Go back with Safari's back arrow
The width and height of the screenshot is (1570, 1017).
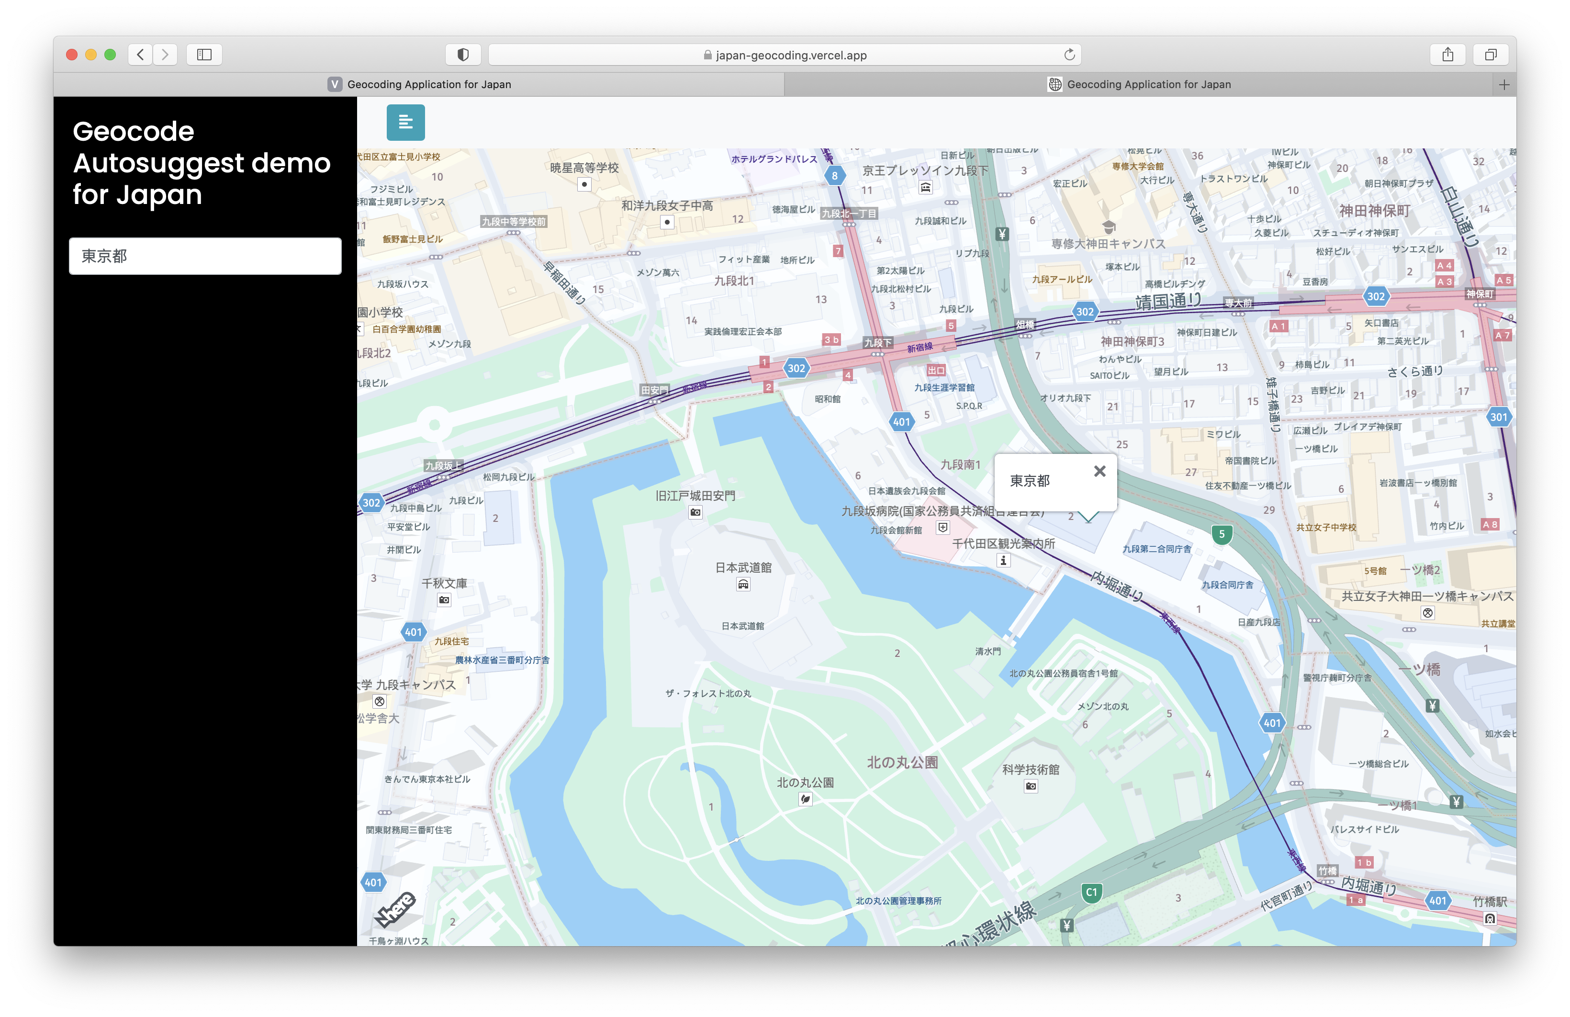[x=141, y=55]
